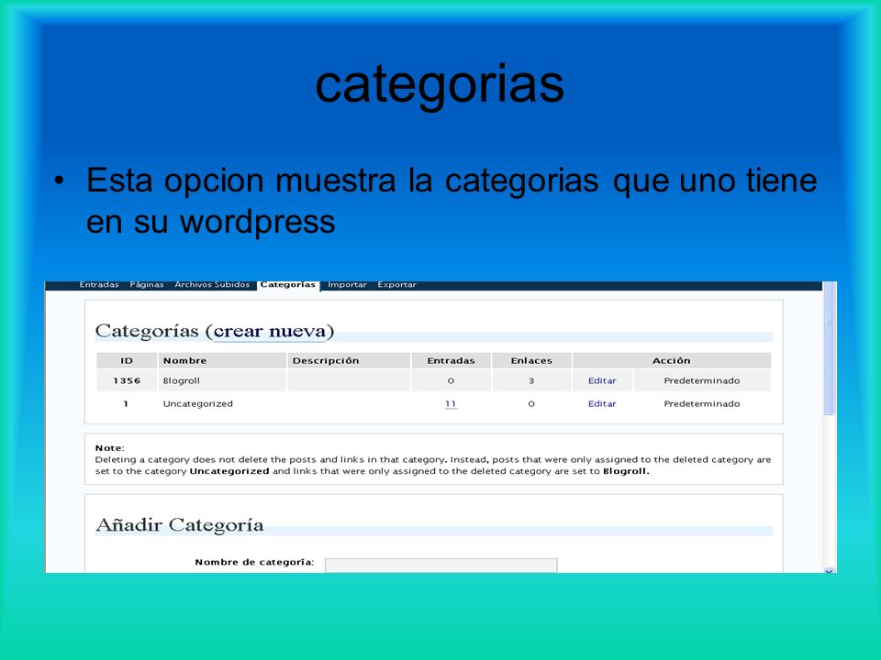
Task: Click the 'crear nueva' link
Action: [x=270, y=331]
